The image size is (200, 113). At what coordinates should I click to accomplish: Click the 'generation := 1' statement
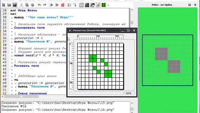[x=28, y=38]
